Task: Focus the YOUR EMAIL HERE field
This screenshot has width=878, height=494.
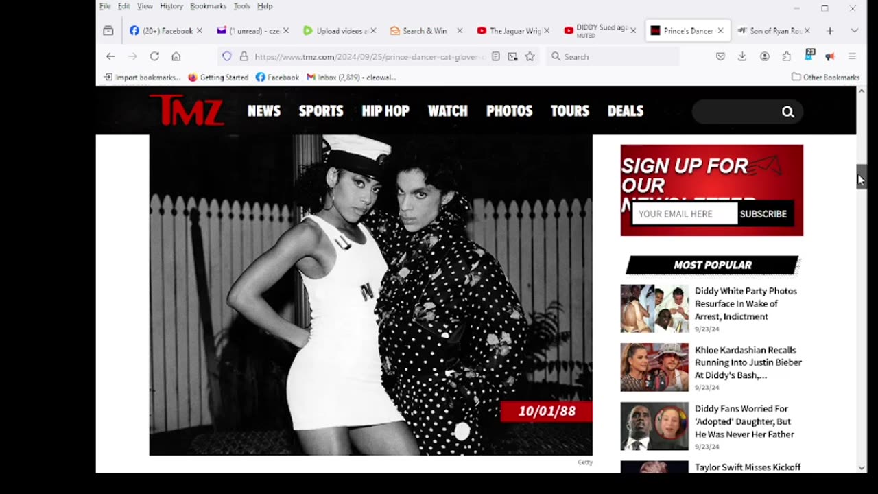Action: [685, 214]
